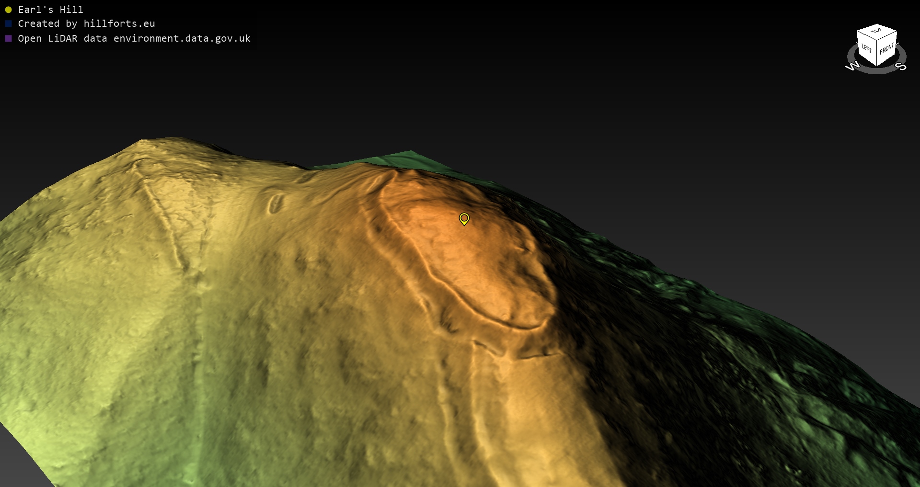Click the purple square legend swatch
Screen dimensions: 920x487
(8, 38)
